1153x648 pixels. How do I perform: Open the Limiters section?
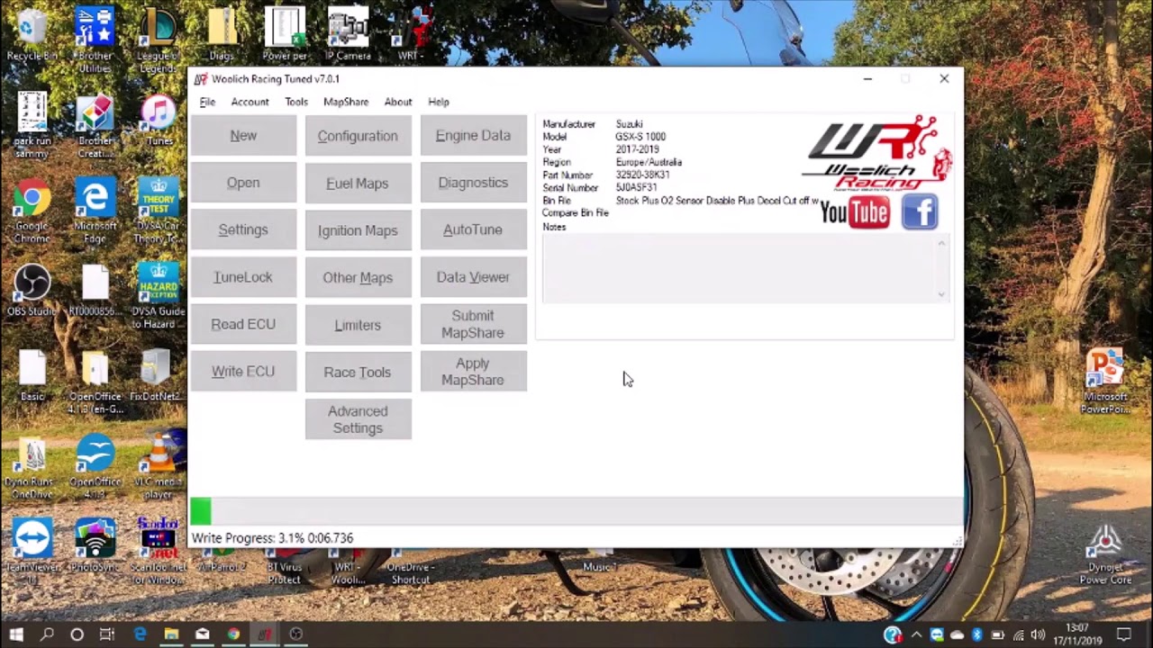(x=358, y=325)
